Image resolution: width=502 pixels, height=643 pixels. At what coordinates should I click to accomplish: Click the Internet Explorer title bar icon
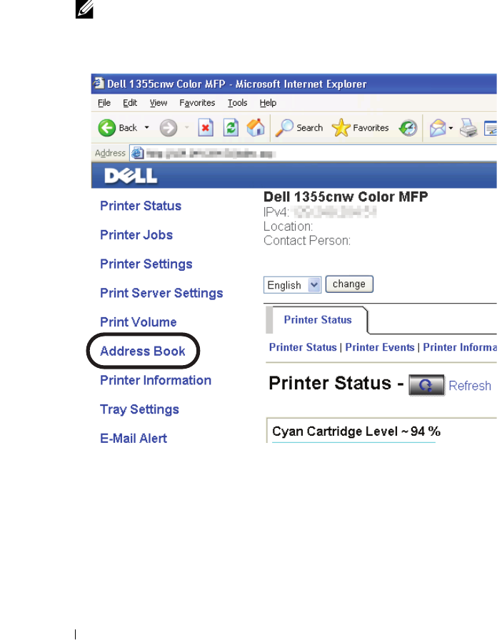pyautogui.click(x=99, y=84)
